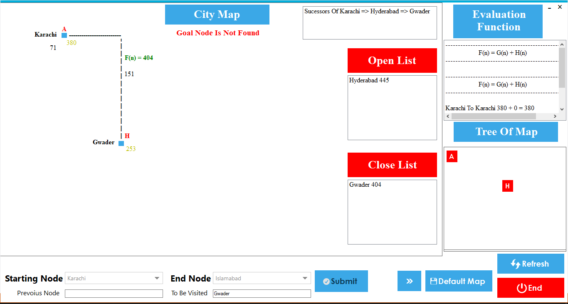The width and height of the screenshot is (568, 304).
Task: Click the scroll down arrow in Evaluation Function
Action: (562, 109)
